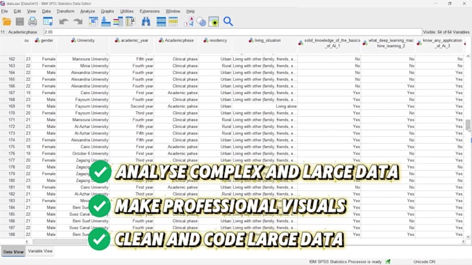Select the academic_year column header
The image size is (472, 265).
coord(132,41)
